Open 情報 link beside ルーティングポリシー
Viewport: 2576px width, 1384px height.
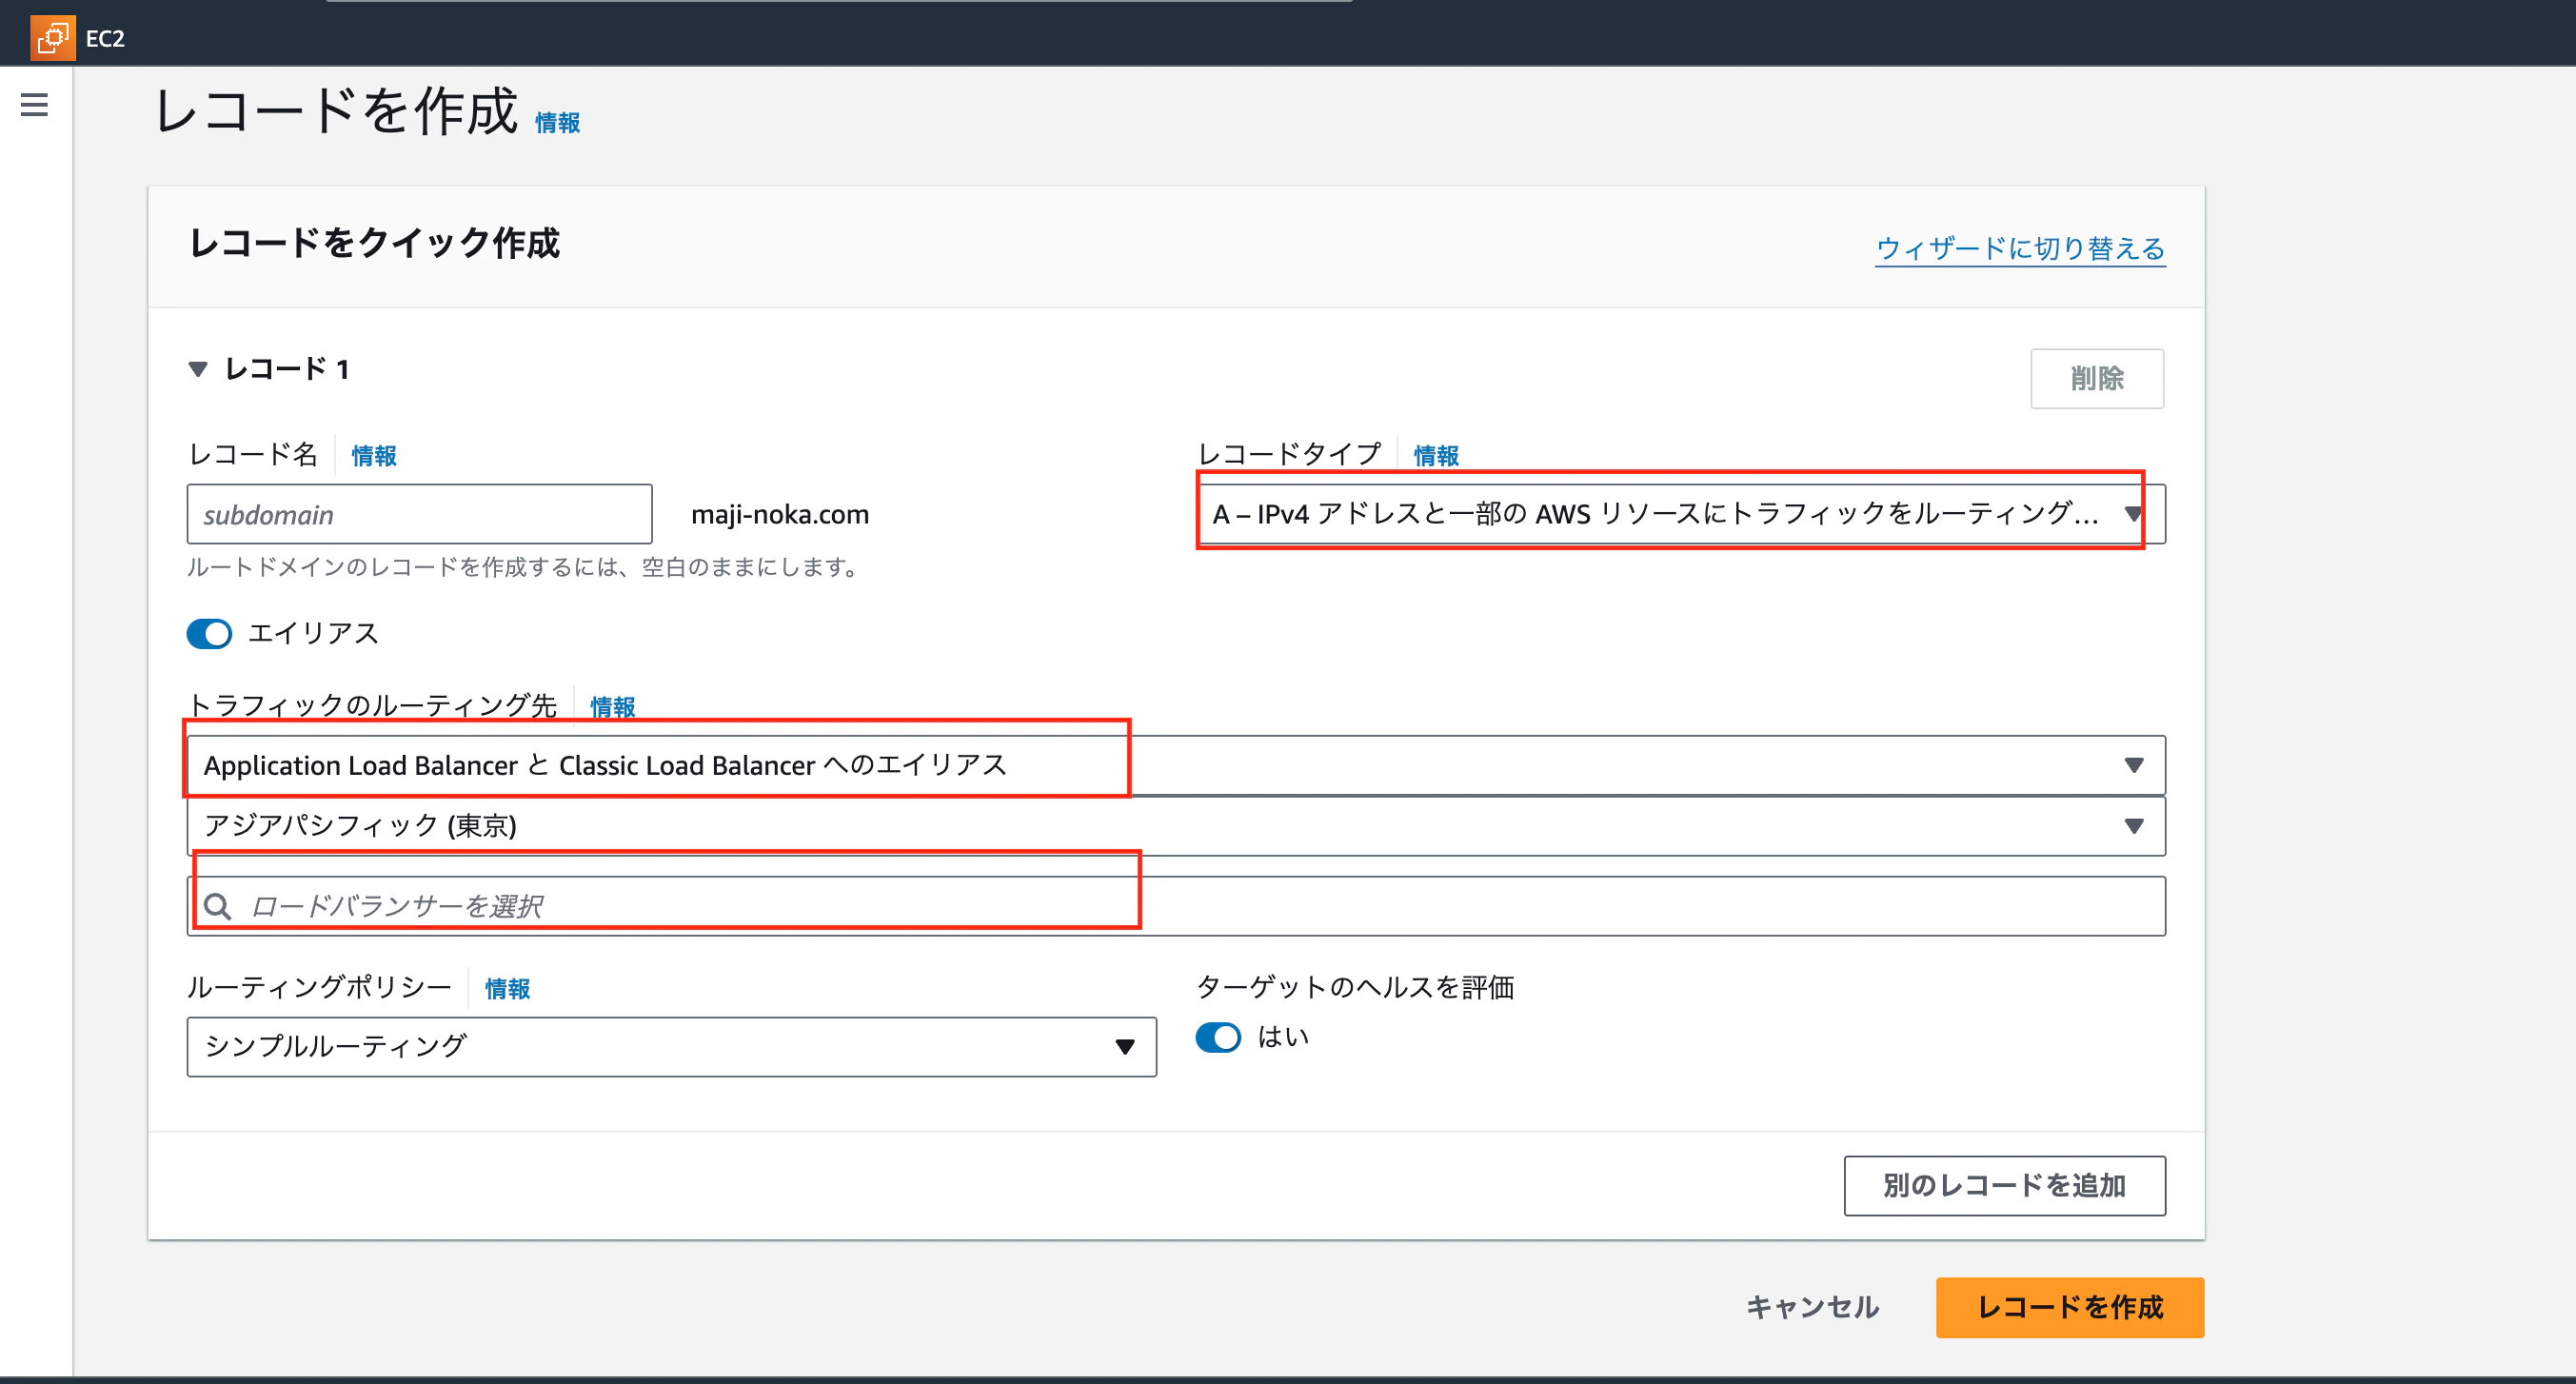tap(508, 989)
